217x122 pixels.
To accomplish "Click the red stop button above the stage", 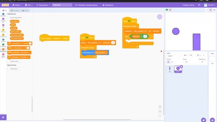I will click(x=170, y=10).
